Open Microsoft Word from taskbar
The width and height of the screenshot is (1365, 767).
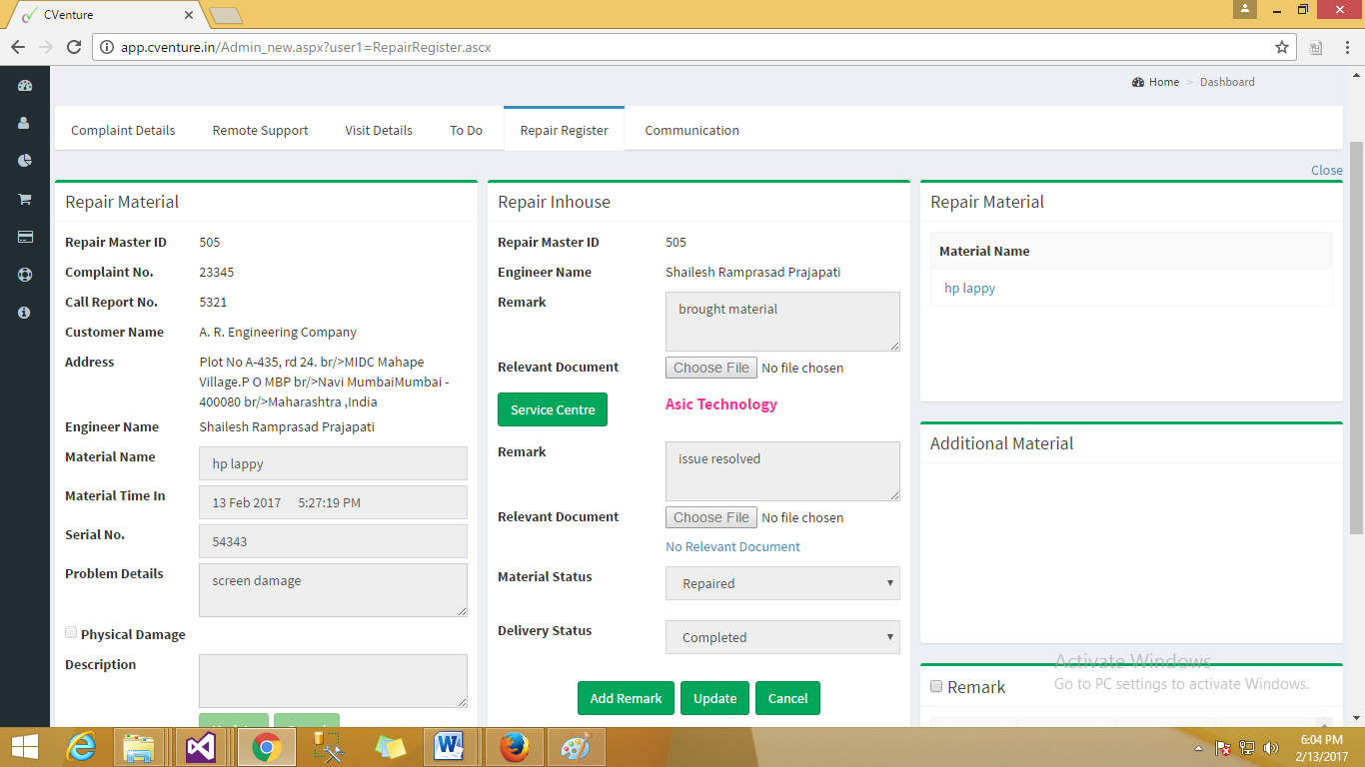click(451, 747)
